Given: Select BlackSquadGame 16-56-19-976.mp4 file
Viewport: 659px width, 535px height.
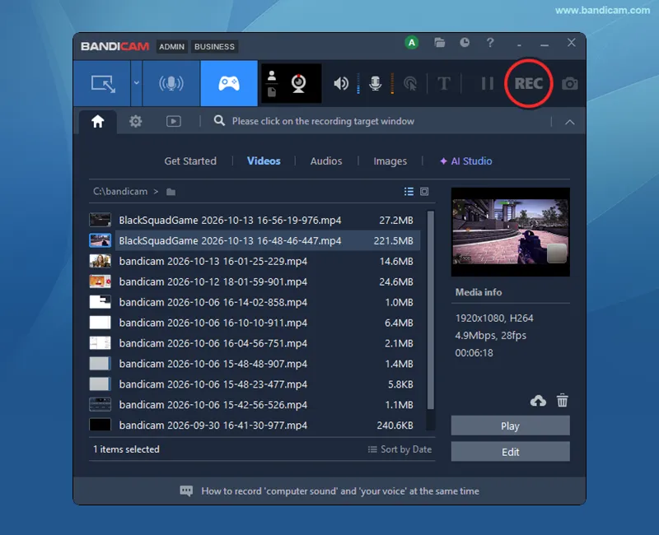Looking at the screenshot, I should click(x=255, y=220).
